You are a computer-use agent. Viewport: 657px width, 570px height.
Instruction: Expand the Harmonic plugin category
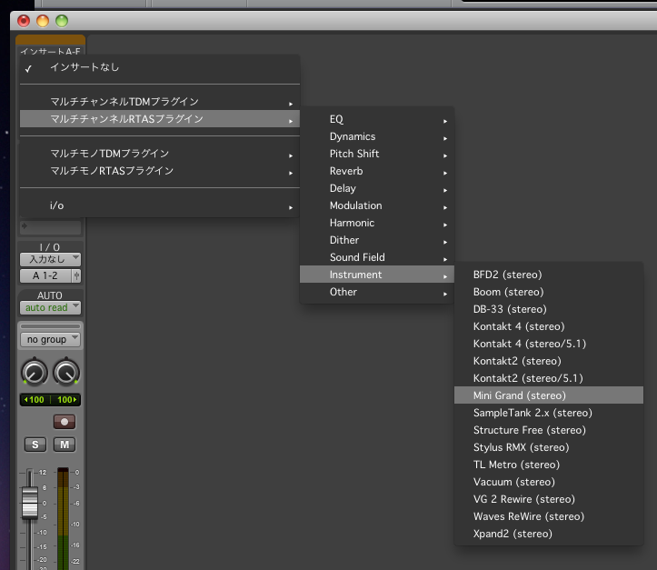point(377,223)
